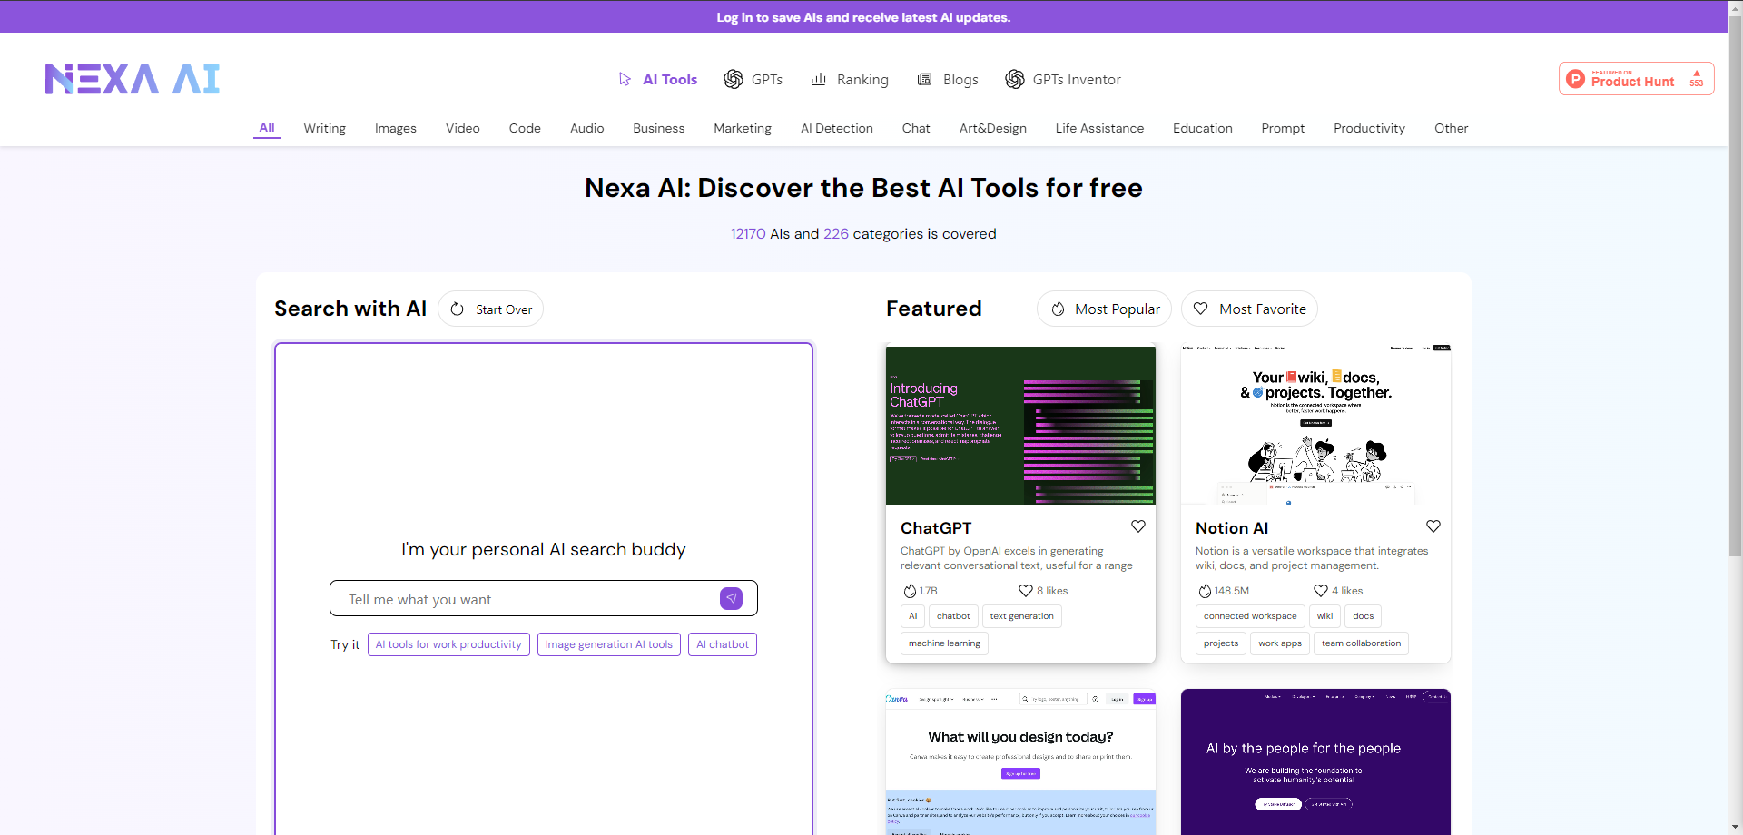Click ChatGPT's 1.7B visits flame icon
The height and width of the screenshot is (835, 1743).
click(x=910, y=591)
